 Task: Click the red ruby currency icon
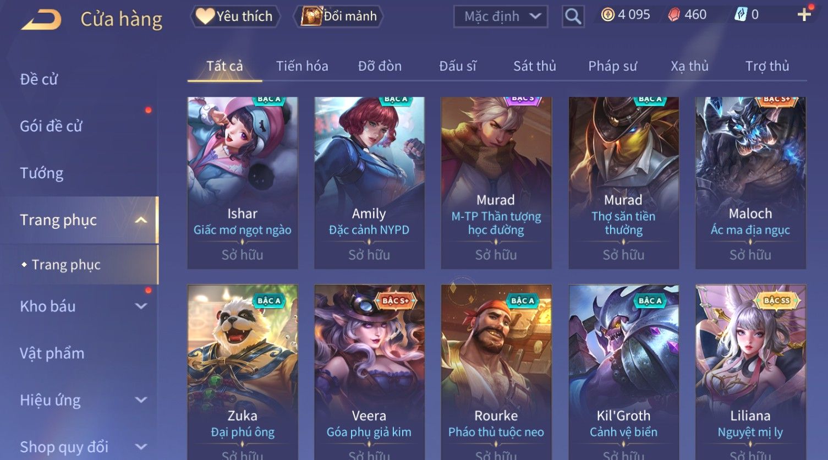(674, 15)
